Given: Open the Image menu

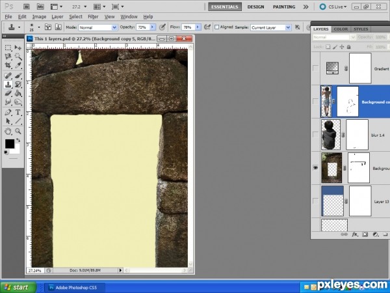Looking at the screenshot, I should pos(39,17).
